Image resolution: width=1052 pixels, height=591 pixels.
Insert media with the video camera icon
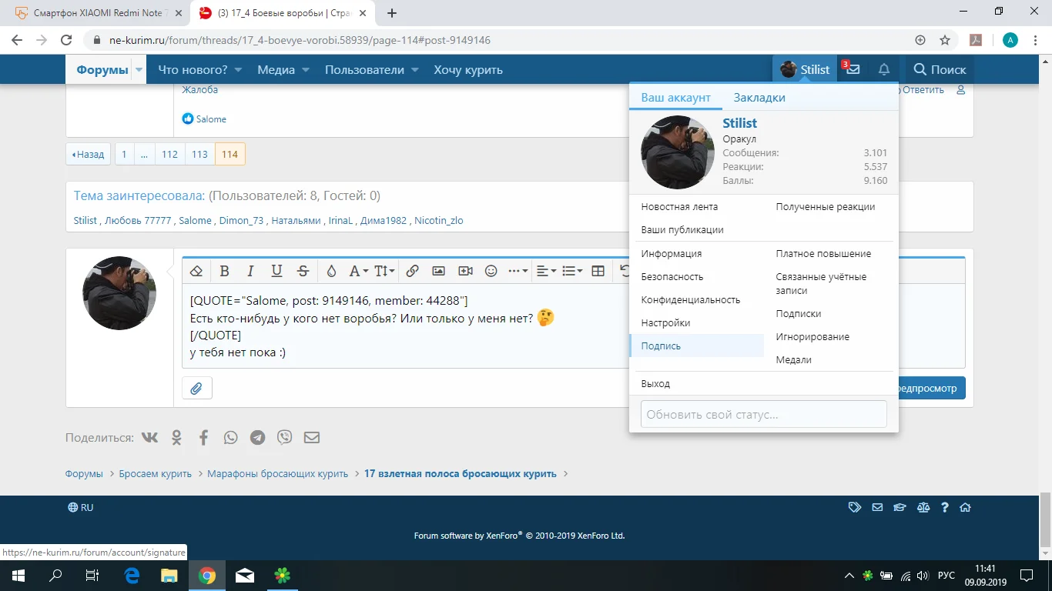(465, 271)
